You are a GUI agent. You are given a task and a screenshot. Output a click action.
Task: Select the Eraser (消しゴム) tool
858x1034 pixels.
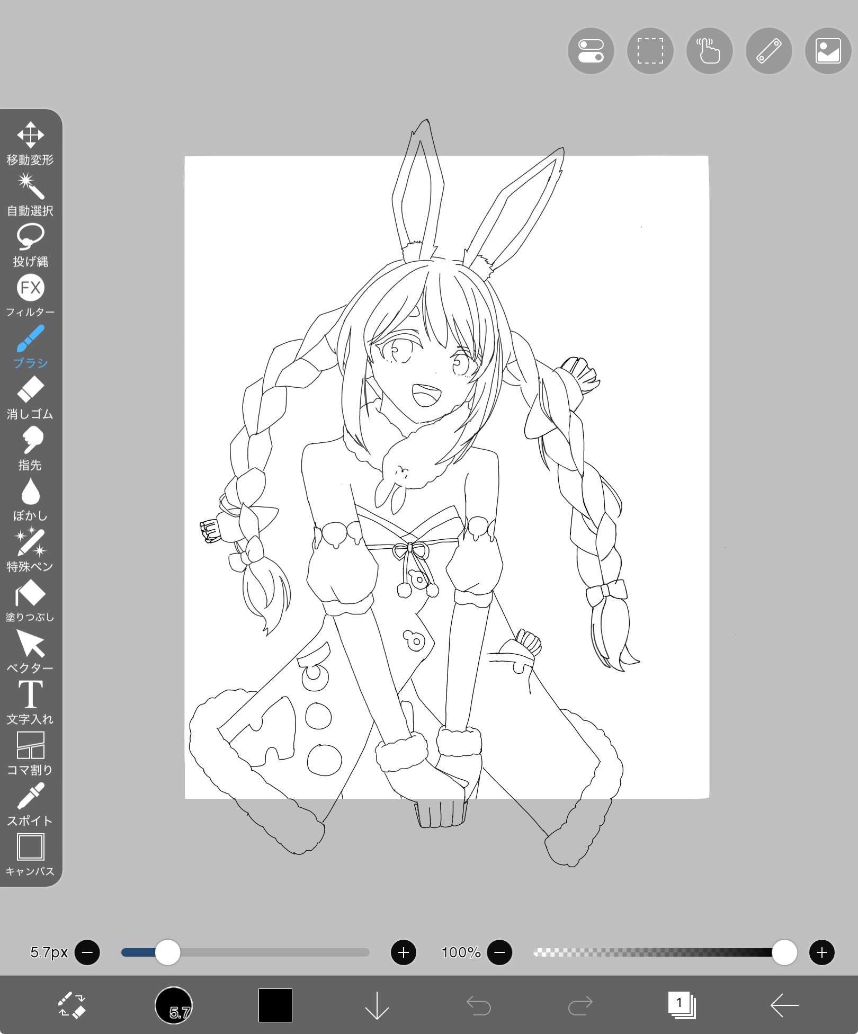pyautogui.click(x=30, y=397)
